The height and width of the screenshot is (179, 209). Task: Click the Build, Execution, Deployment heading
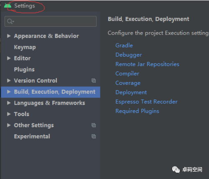(148, 19)
